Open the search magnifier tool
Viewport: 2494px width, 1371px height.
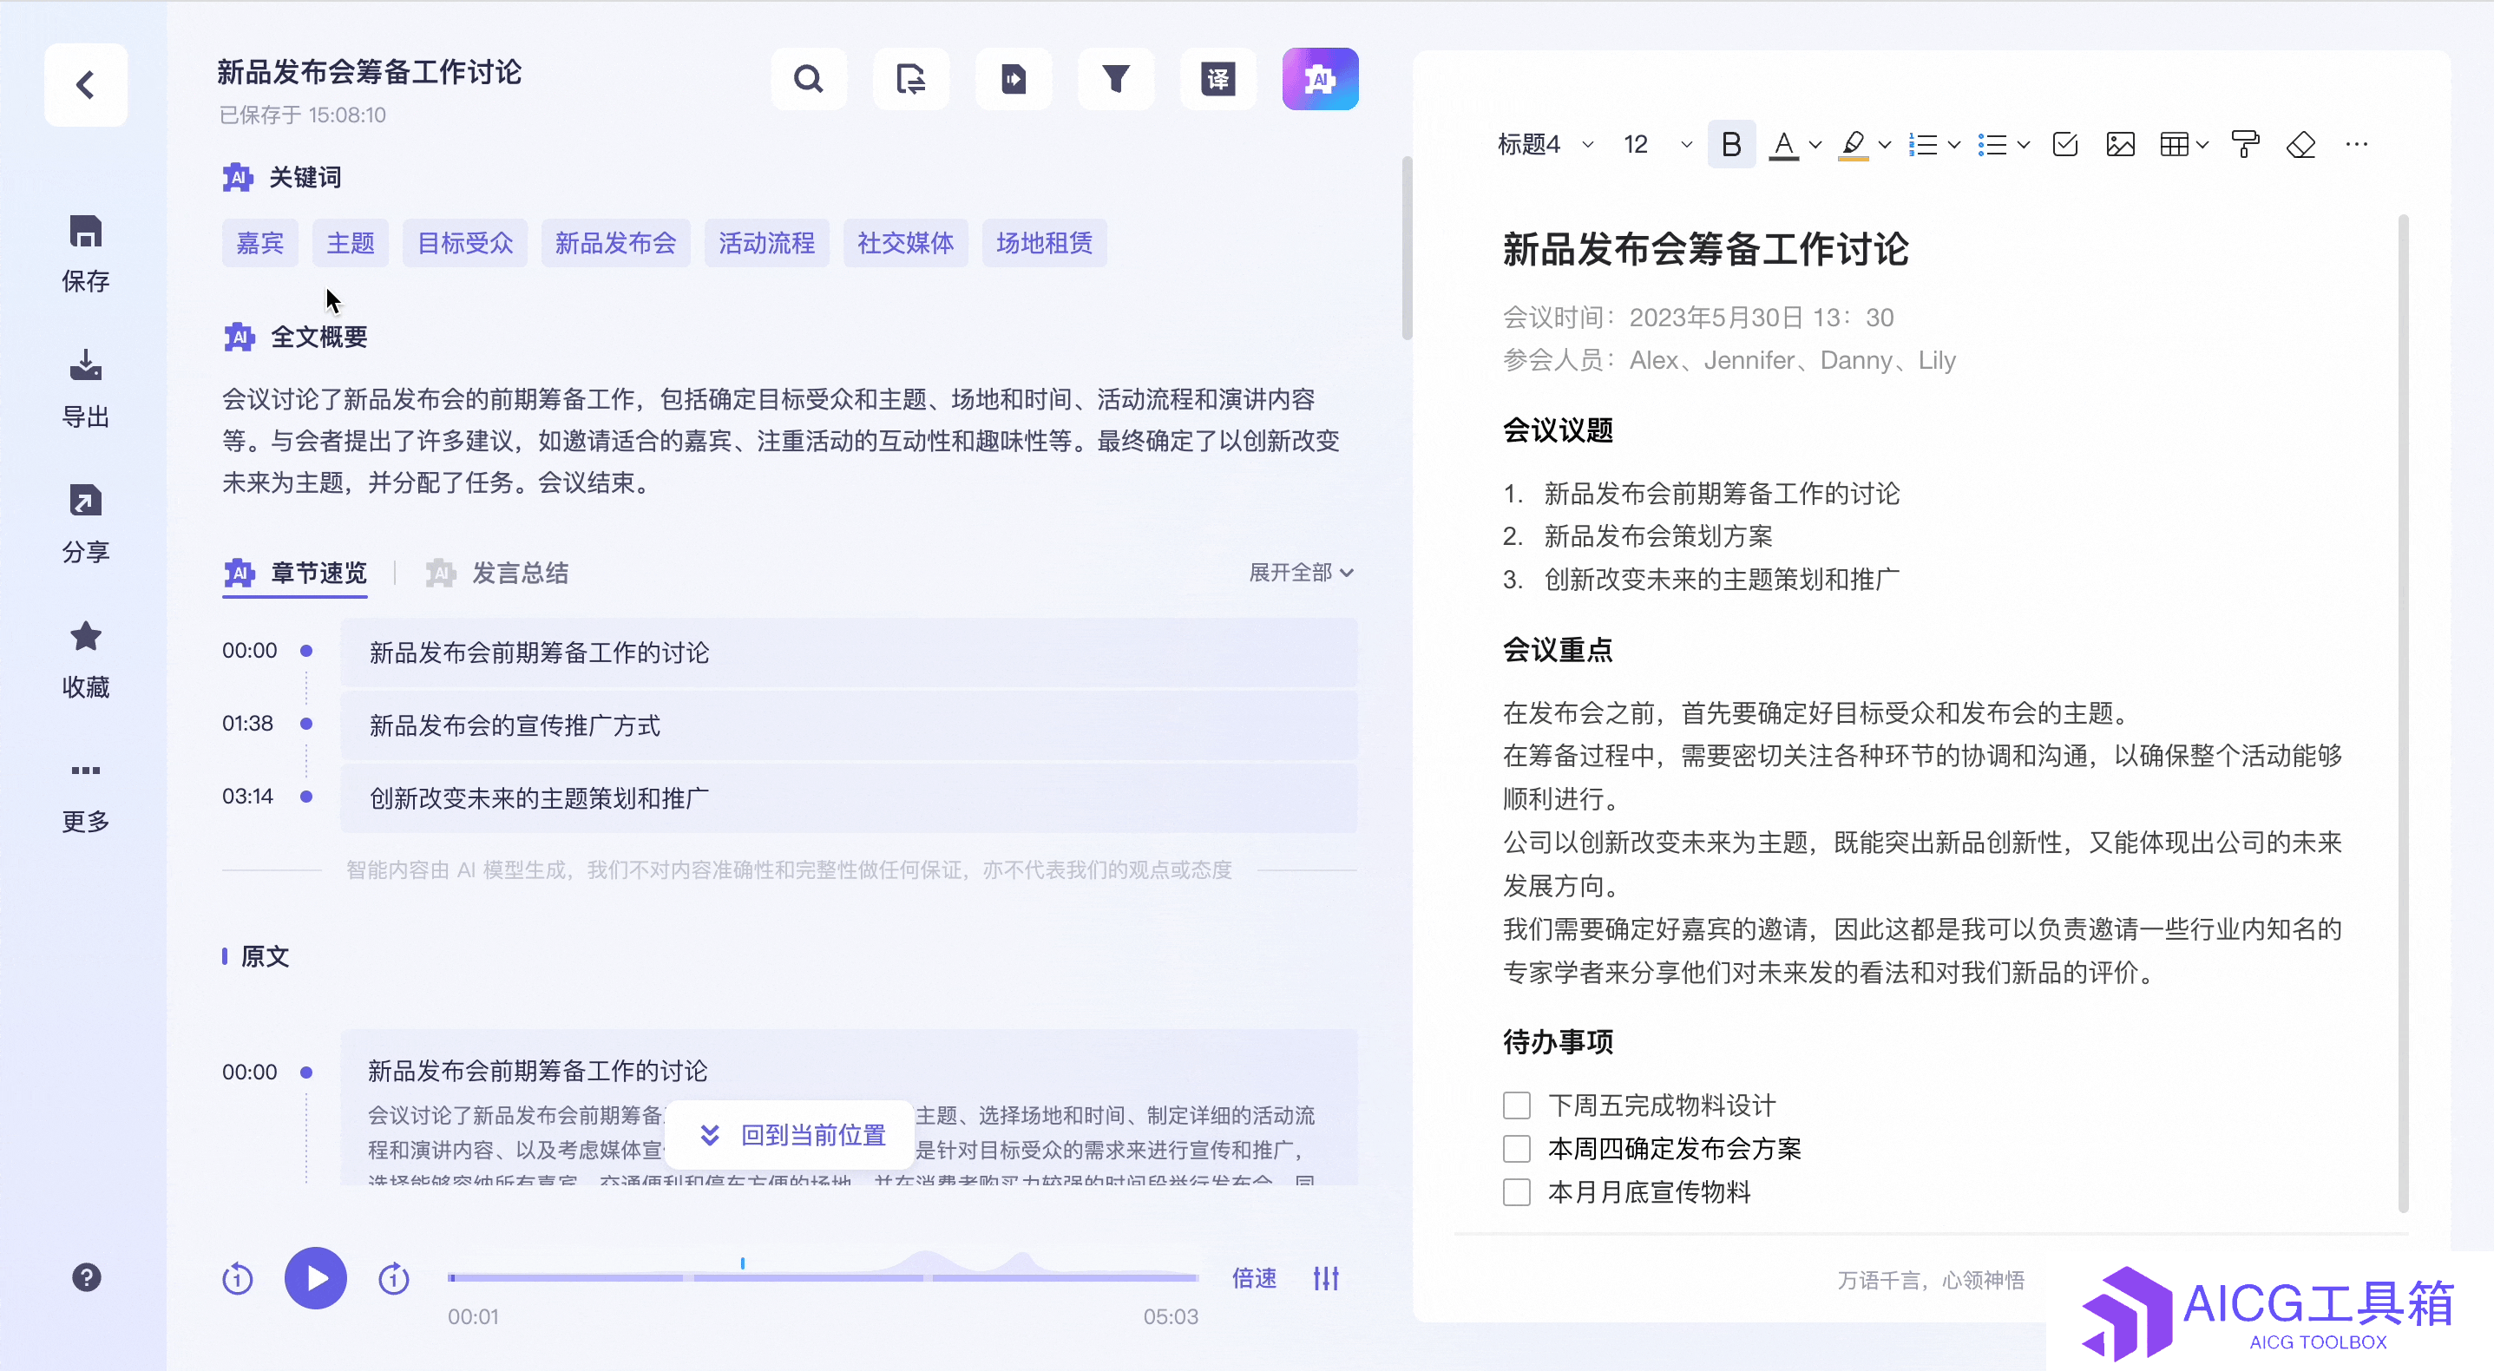click(x=809, y=78)
